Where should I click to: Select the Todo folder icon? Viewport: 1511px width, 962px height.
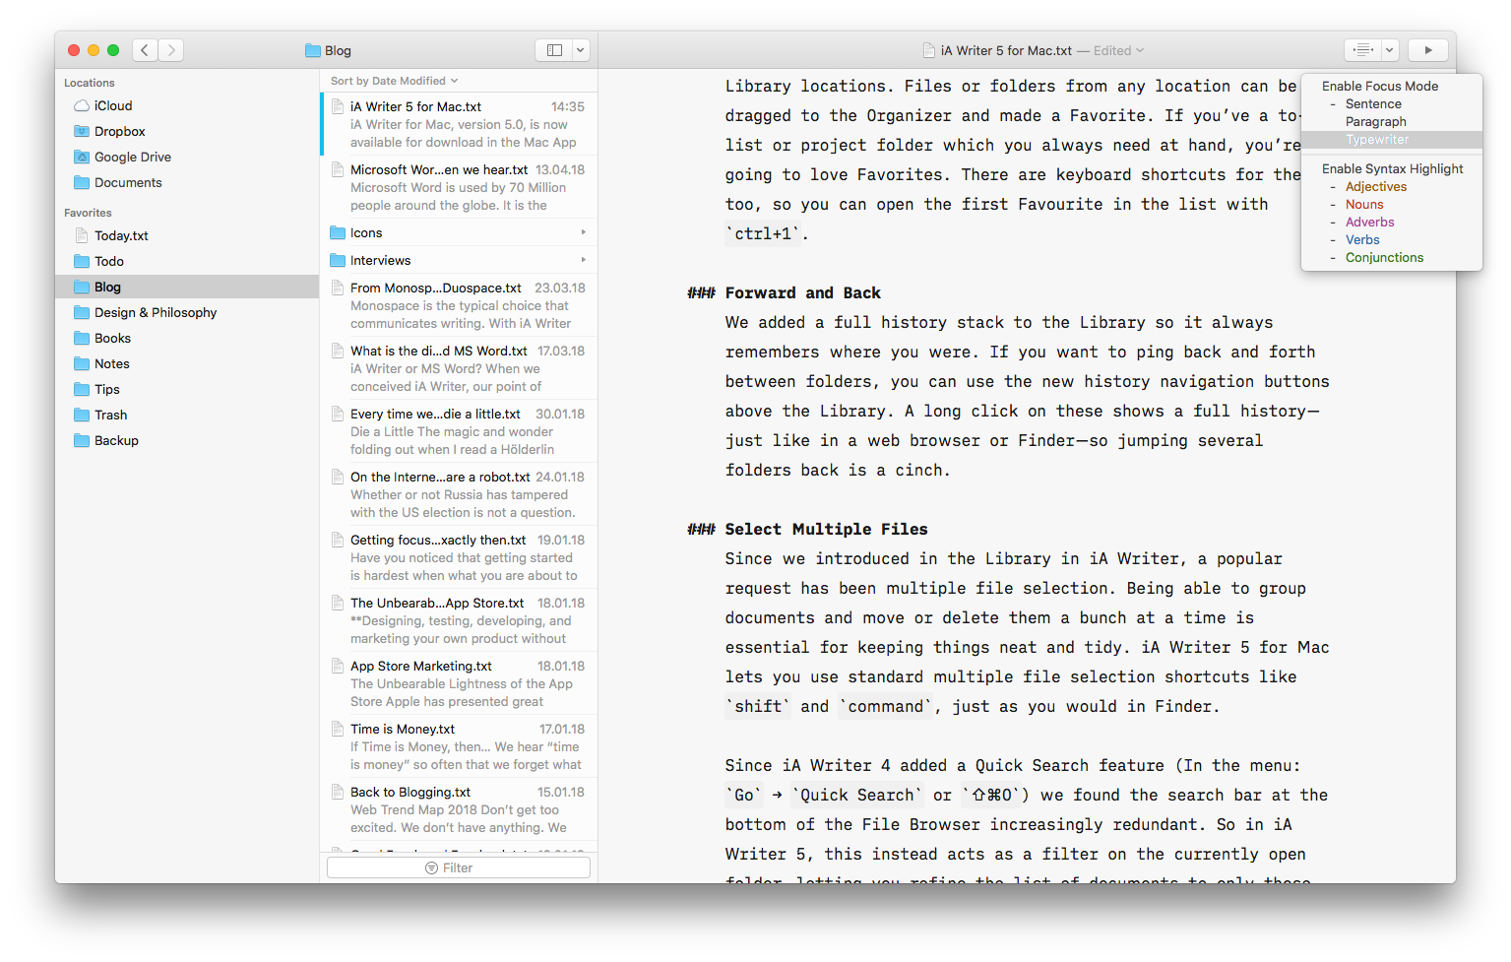click(x=82, y=261)
